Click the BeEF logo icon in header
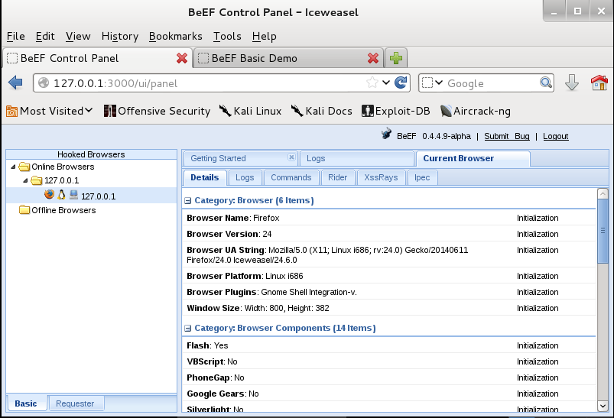The image size is (614, 418). tap(386, 134)
